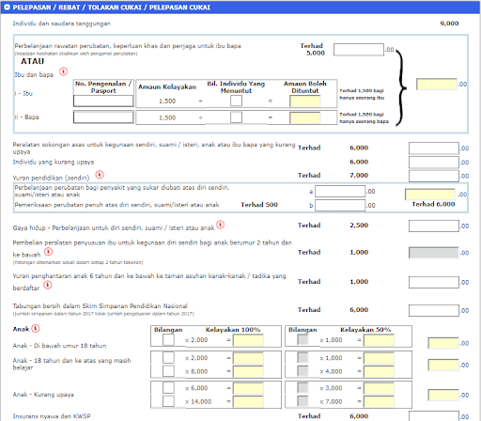Click field a for penyakit sukar diubati
Screen dimensions: 481x421
[x=340, y=191]
